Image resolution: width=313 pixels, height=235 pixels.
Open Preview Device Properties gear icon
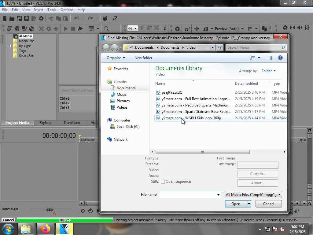177,29
